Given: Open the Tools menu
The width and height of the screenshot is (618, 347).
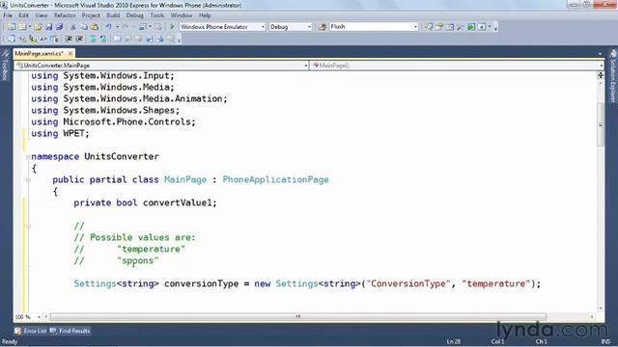Looking at the screenshot, I should tap(156, 15).
